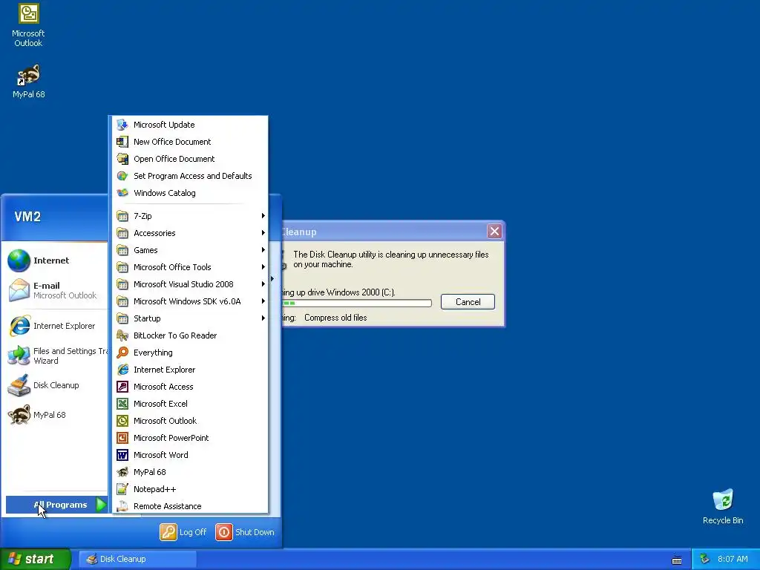Expand the 7-Zip submenu arrow
Image resolution: width=760 pixels, height=570 pixels.
pyautogui.click(x=263, y=216)
